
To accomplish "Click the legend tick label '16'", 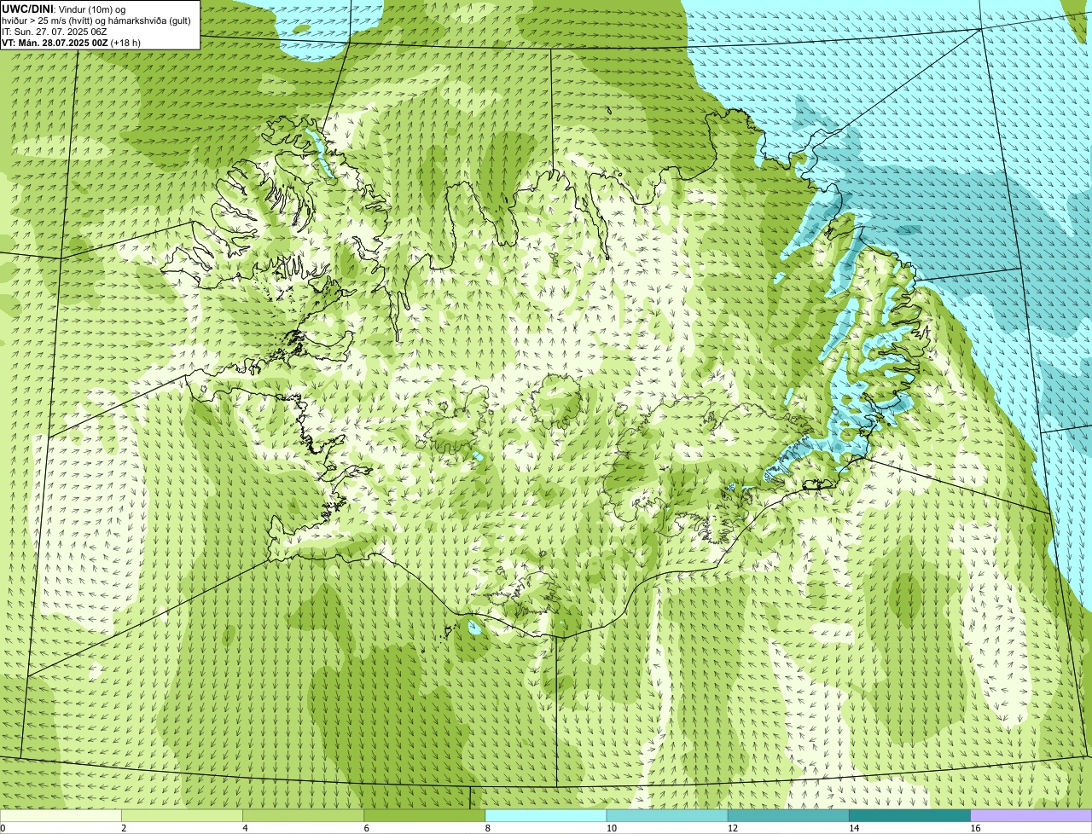I will [x=975, y=828].
